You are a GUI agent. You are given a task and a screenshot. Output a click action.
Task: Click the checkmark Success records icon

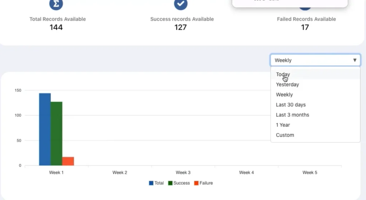pos(180,4)
